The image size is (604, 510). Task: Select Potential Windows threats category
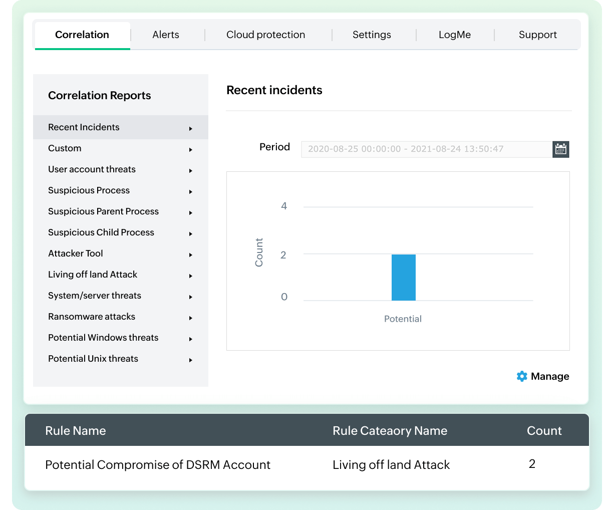click(103, 338)
